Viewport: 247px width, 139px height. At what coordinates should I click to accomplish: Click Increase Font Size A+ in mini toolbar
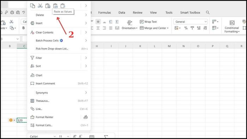[75, 136]
